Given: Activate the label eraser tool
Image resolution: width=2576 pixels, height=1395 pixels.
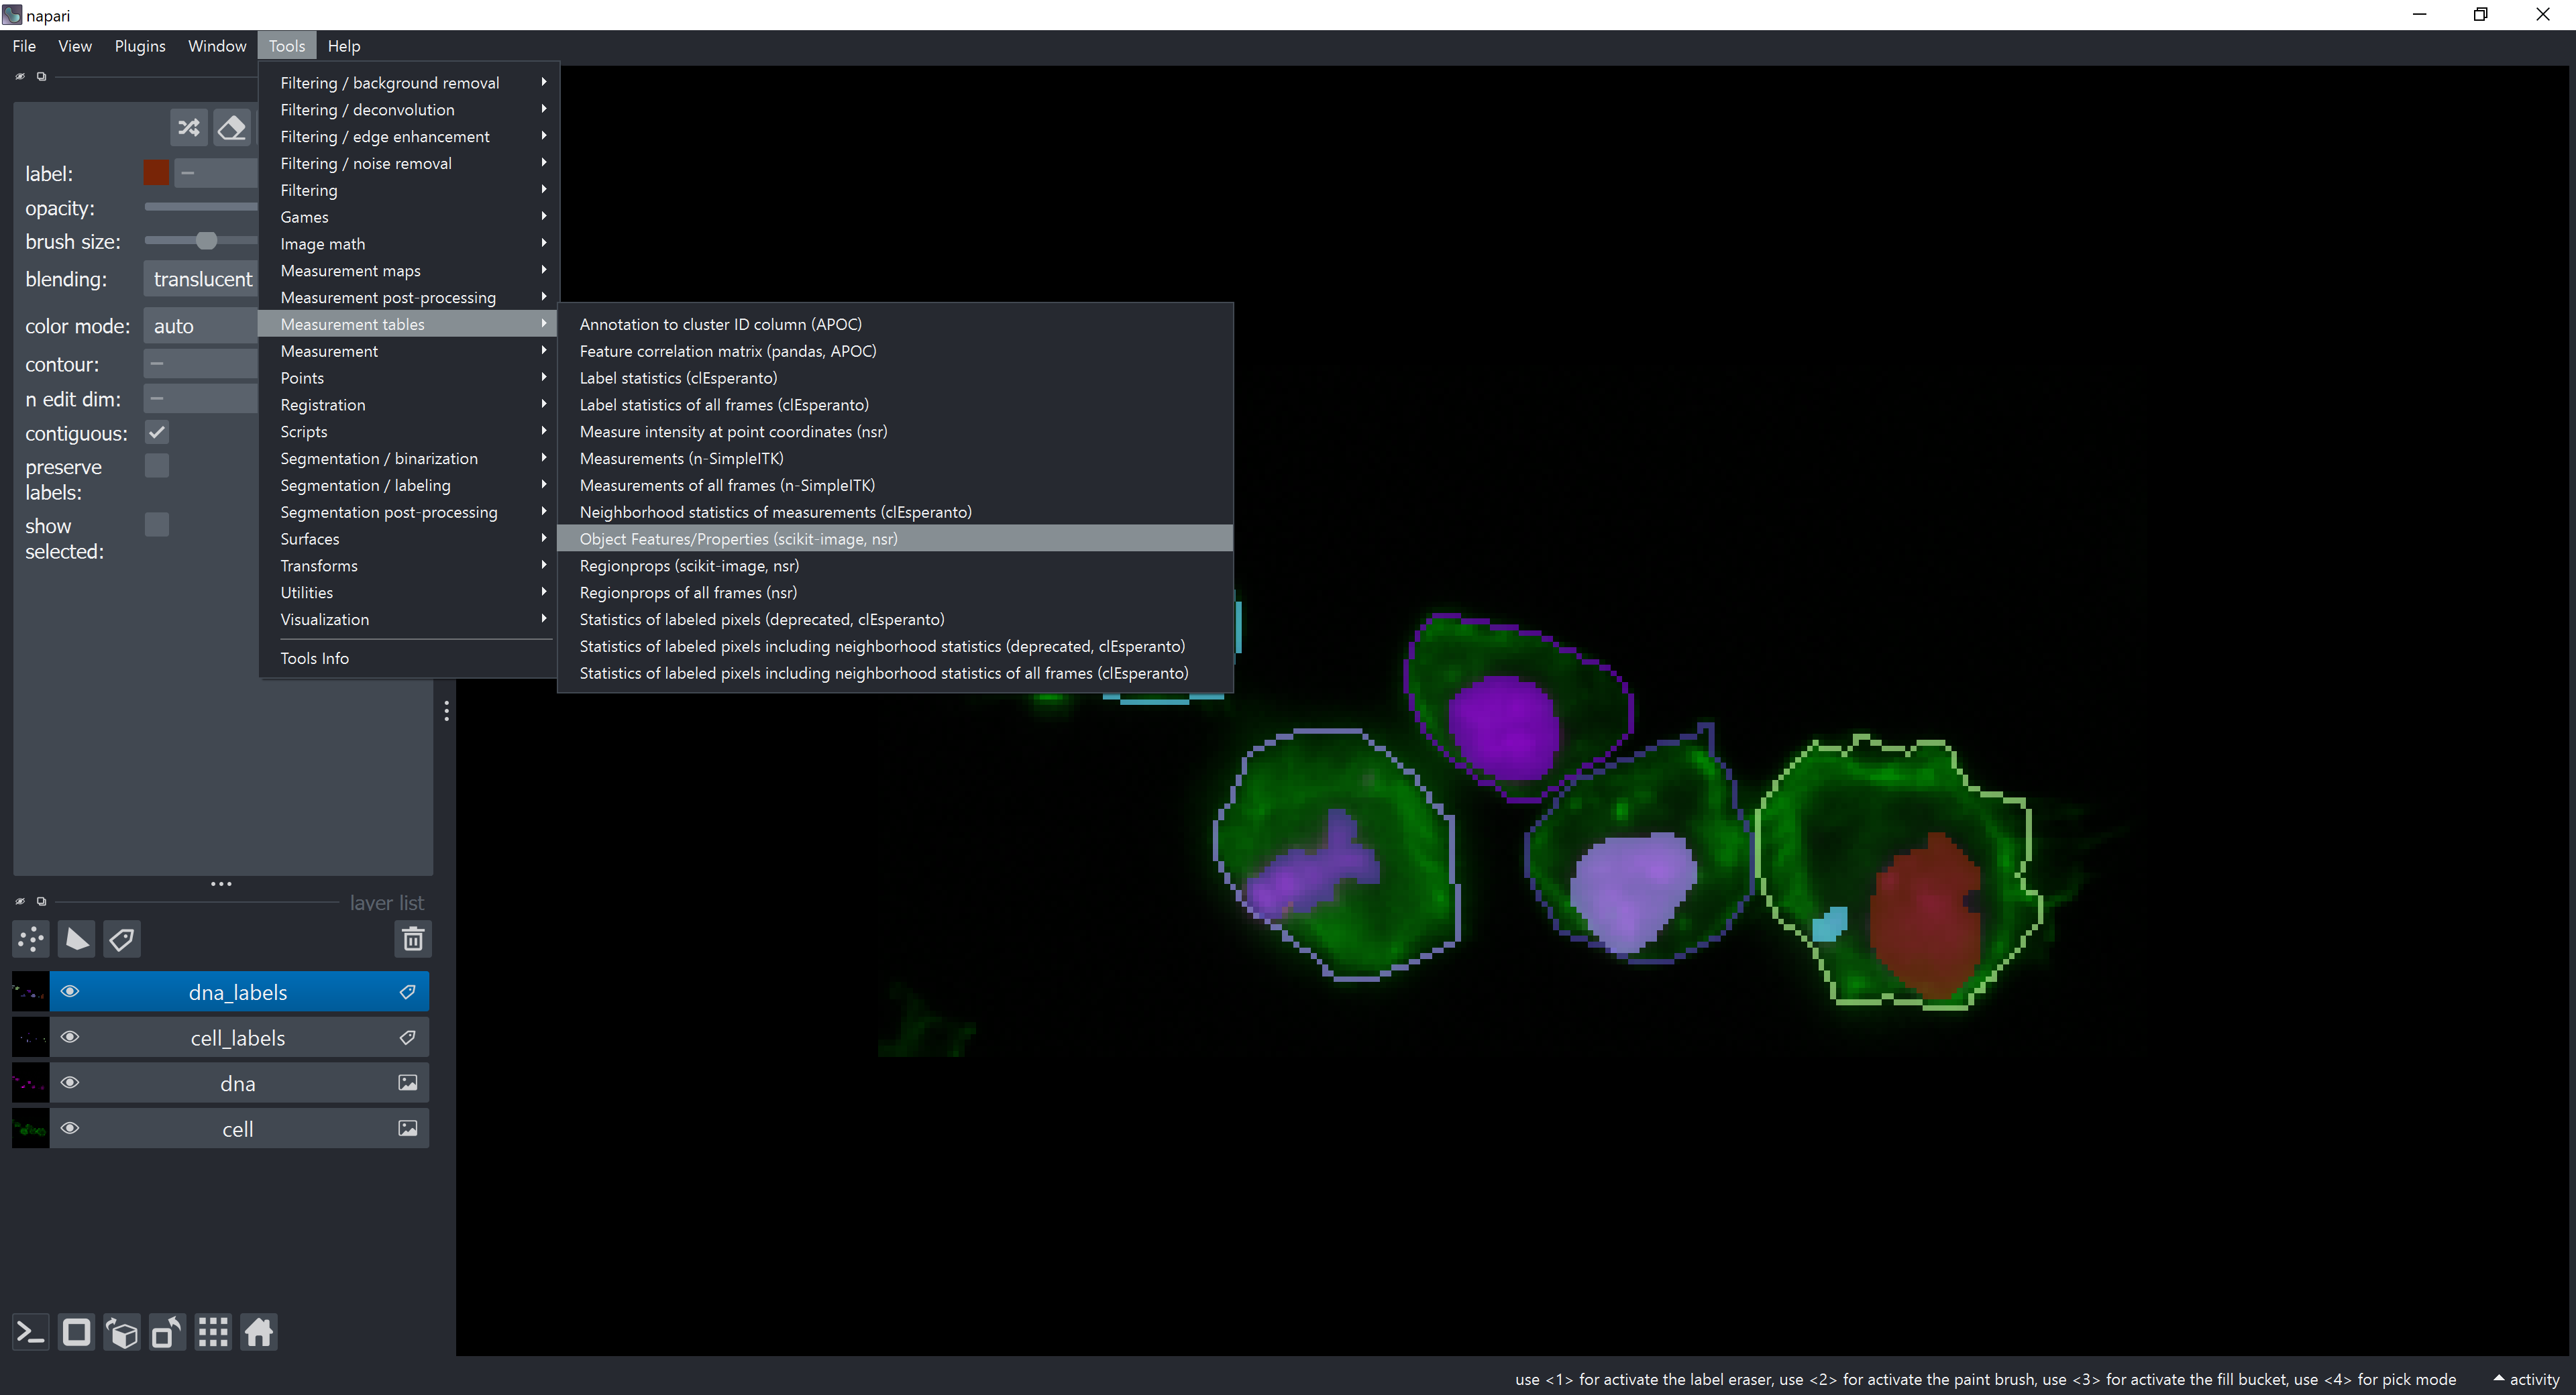Looking at the screenshot, I should click(232, 128).
